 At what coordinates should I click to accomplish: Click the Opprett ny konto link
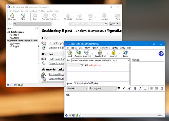tap(56, 63)
